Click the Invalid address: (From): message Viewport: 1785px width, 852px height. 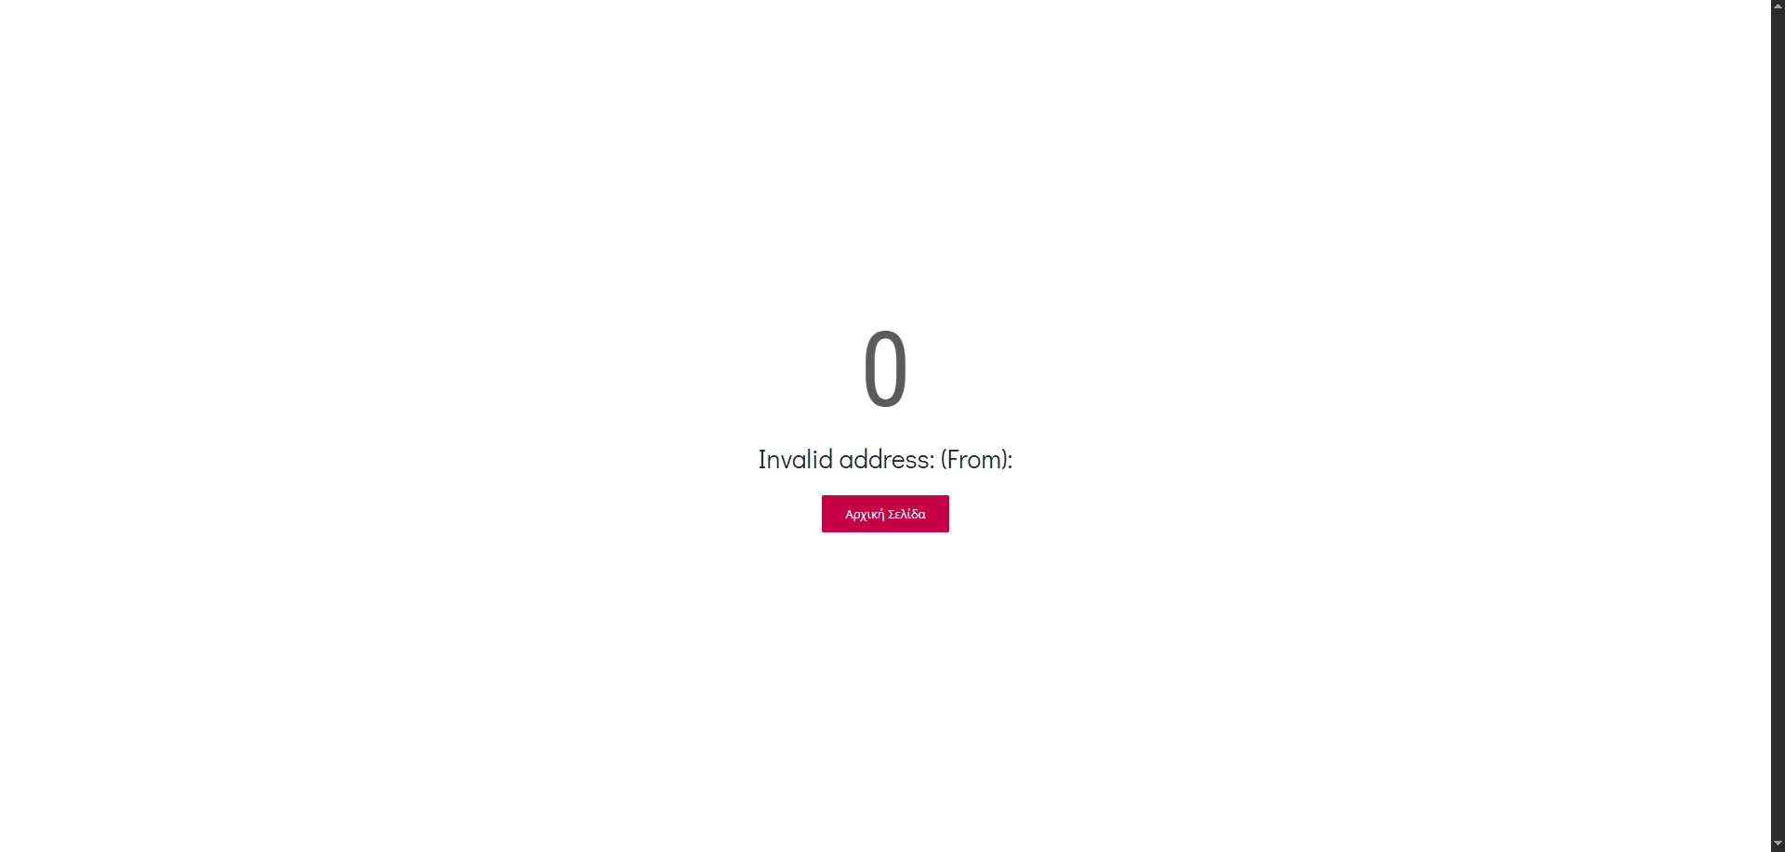point(885,460)
